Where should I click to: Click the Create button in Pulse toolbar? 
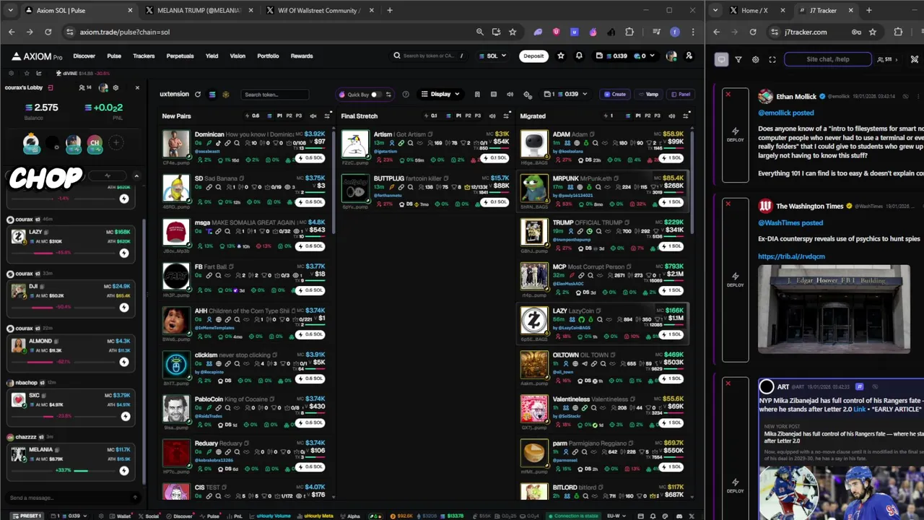click(x=615, y=94)
